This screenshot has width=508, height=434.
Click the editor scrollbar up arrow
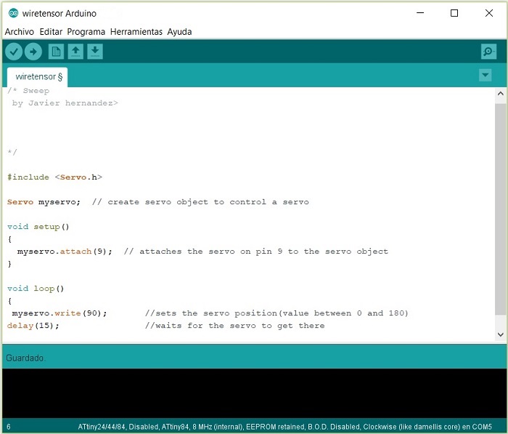coord(500,94)
